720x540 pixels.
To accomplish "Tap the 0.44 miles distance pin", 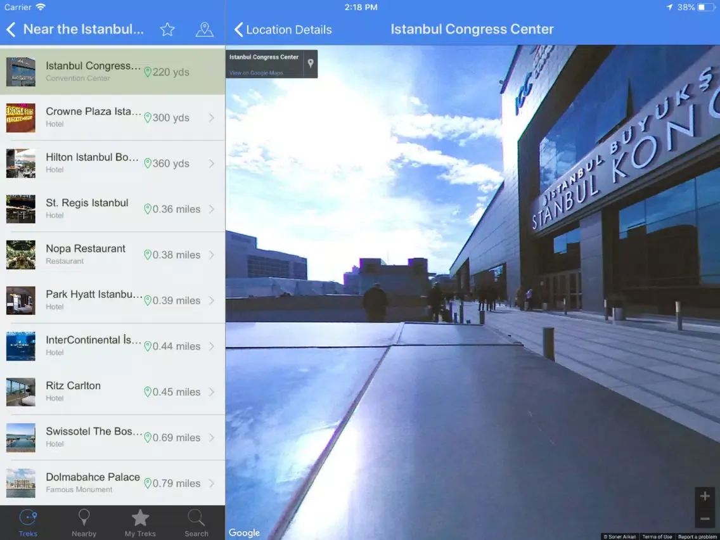I will click(148, 346).
